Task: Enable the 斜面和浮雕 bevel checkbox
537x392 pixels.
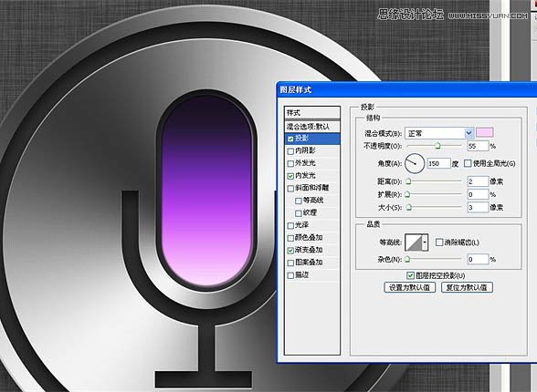Action: point(290,189)
